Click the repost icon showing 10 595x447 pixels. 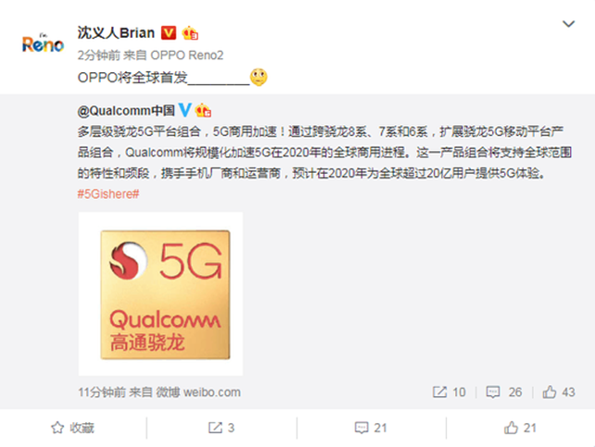[449, 392]
